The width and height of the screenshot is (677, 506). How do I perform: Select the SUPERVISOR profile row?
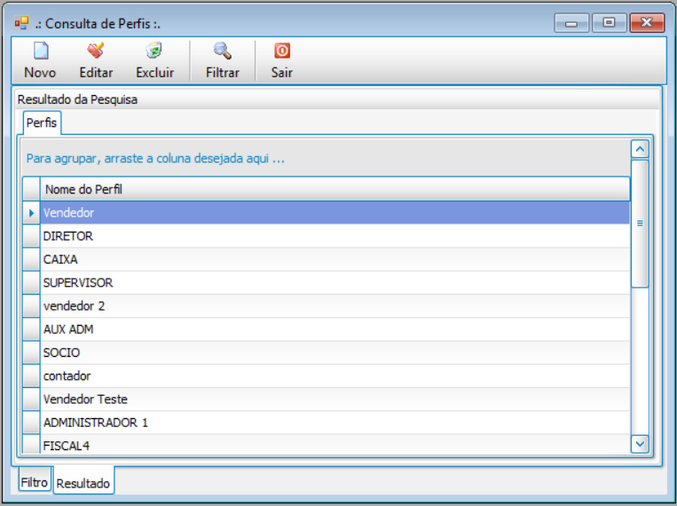click(335, 282)
